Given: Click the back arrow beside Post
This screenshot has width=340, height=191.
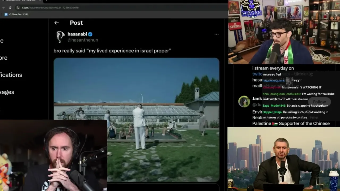Looking at the screenshot, I should tap(56, 23).
